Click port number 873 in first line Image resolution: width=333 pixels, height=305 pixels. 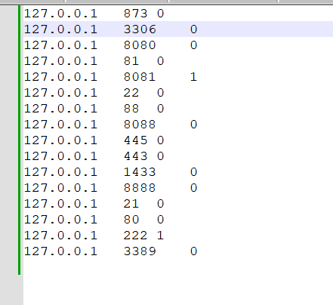click(x=135, y=14)
